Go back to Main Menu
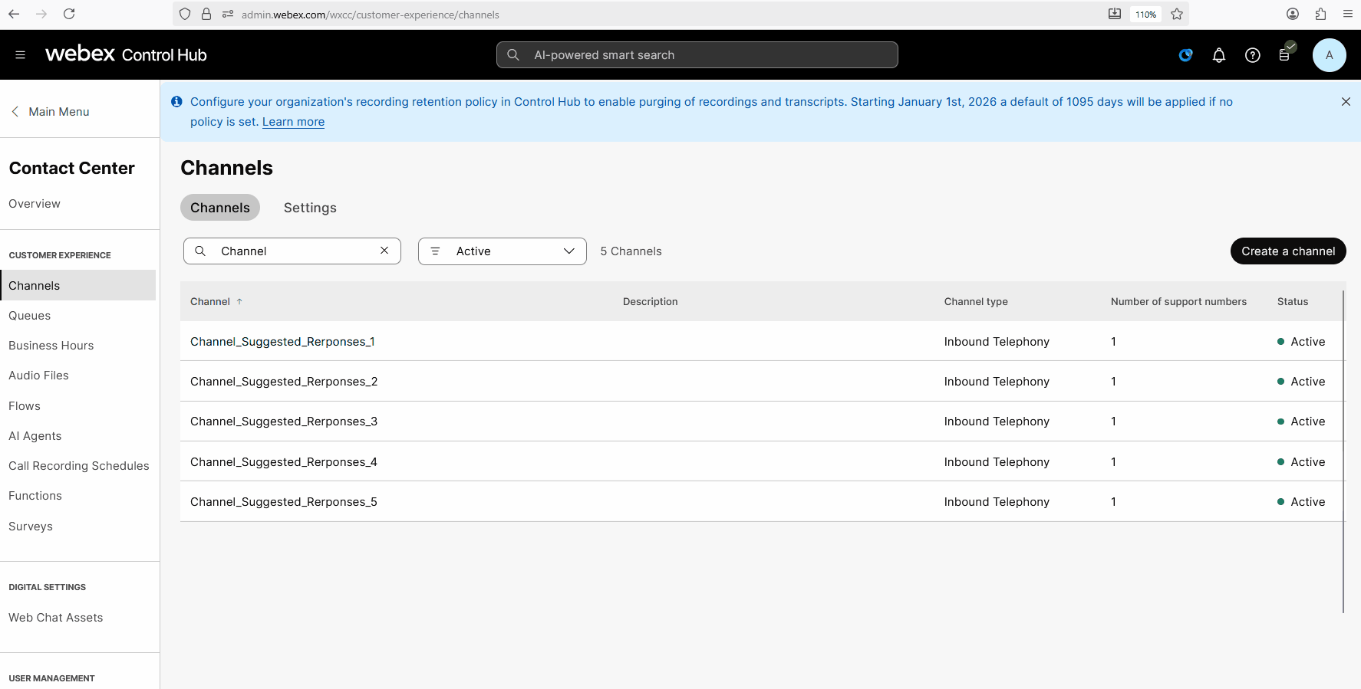 (51, 112)
